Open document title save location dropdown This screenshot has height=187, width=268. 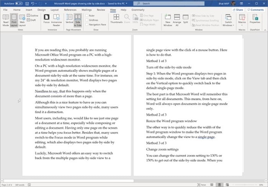click(126, 3)
